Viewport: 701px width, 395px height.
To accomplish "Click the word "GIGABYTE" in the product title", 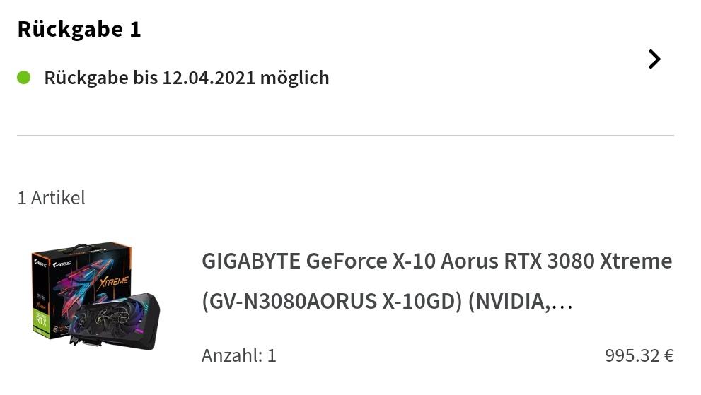I will point(251,261).
